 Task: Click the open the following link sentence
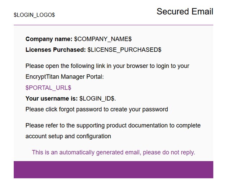(107, 66)
